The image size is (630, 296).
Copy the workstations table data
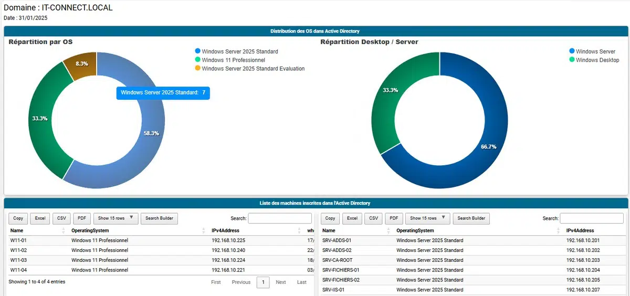[x=18, y=218]
